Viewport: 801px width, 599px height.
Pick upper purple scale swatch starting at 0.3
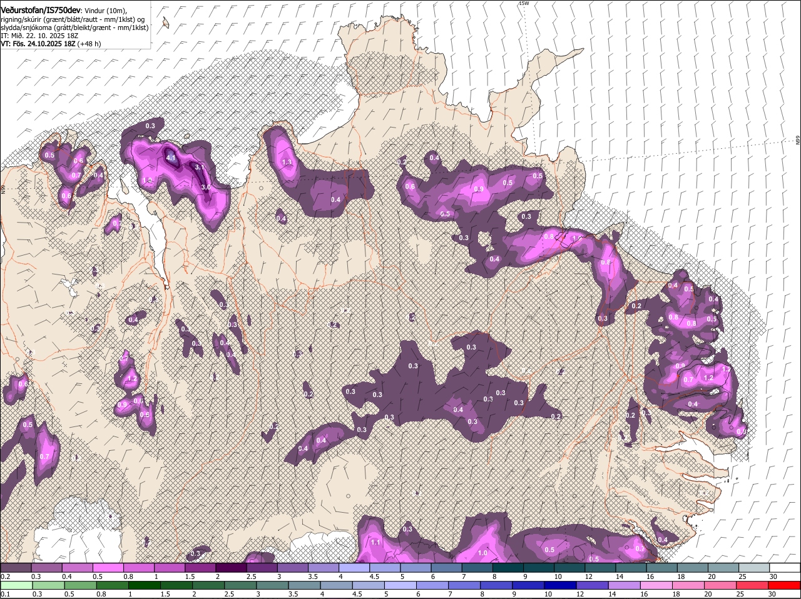[46, 568]
